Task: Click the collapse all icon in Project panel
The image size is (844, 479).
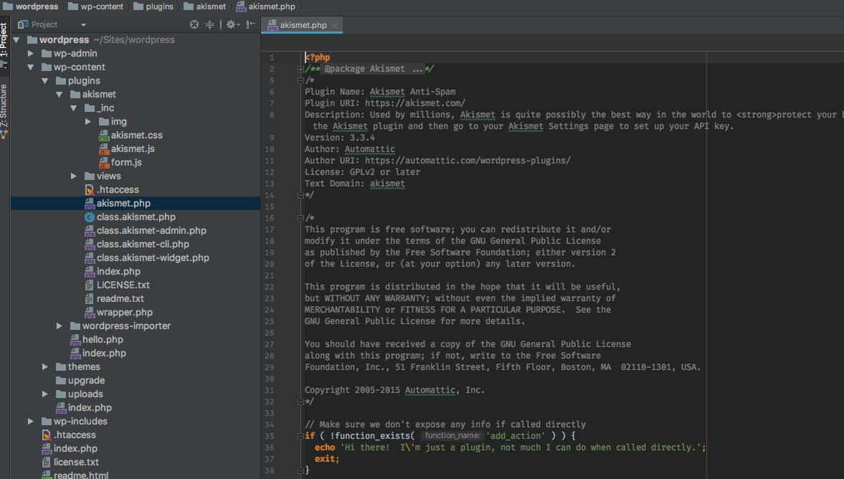Action: [x=209, y=24]
